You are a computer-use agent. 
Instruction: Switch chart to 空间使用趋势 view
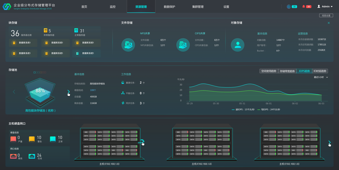[269, 71]
